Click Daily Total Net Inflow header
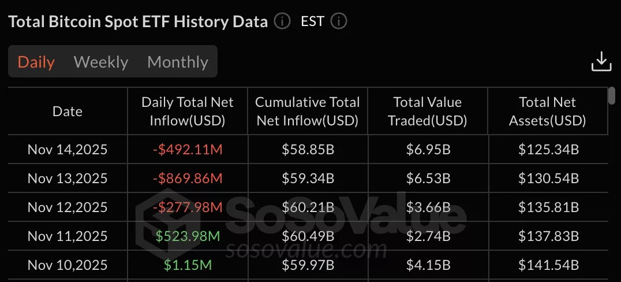 point(188,112)
